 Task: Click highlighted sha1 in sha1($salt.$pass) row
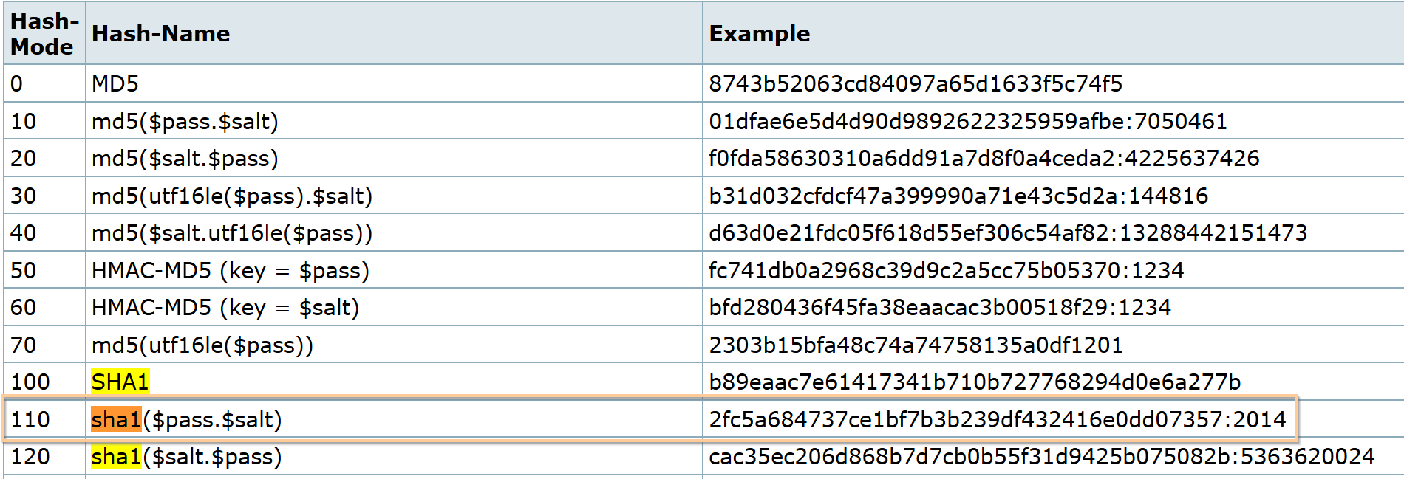(115, 456)
